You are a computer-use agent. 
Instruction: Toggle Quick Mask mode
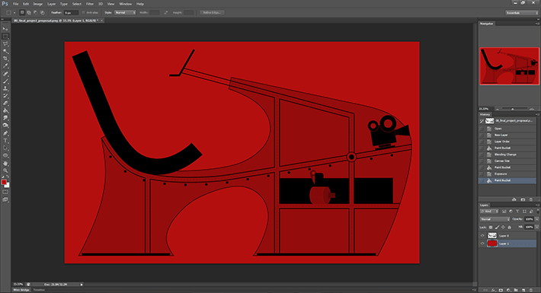coord(5,192)
